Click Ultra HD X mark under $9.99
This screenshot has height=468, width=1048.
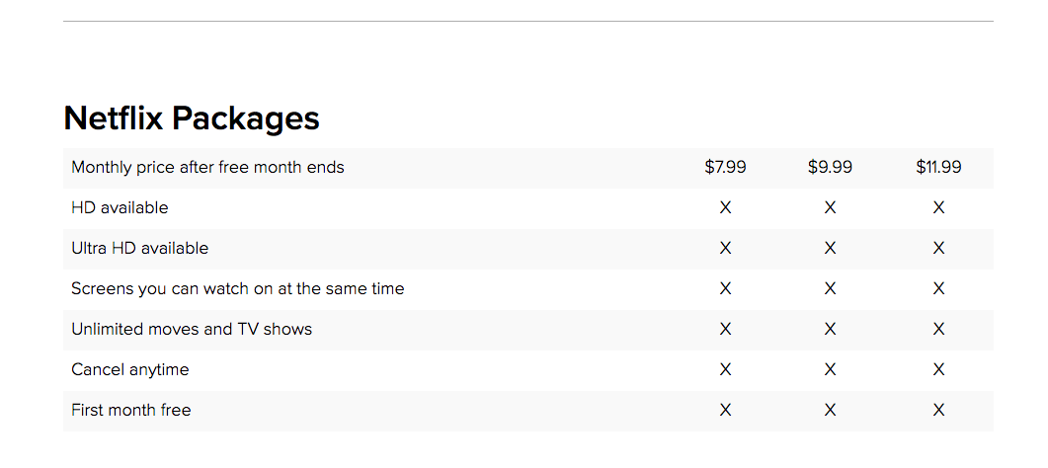[830, 249]
